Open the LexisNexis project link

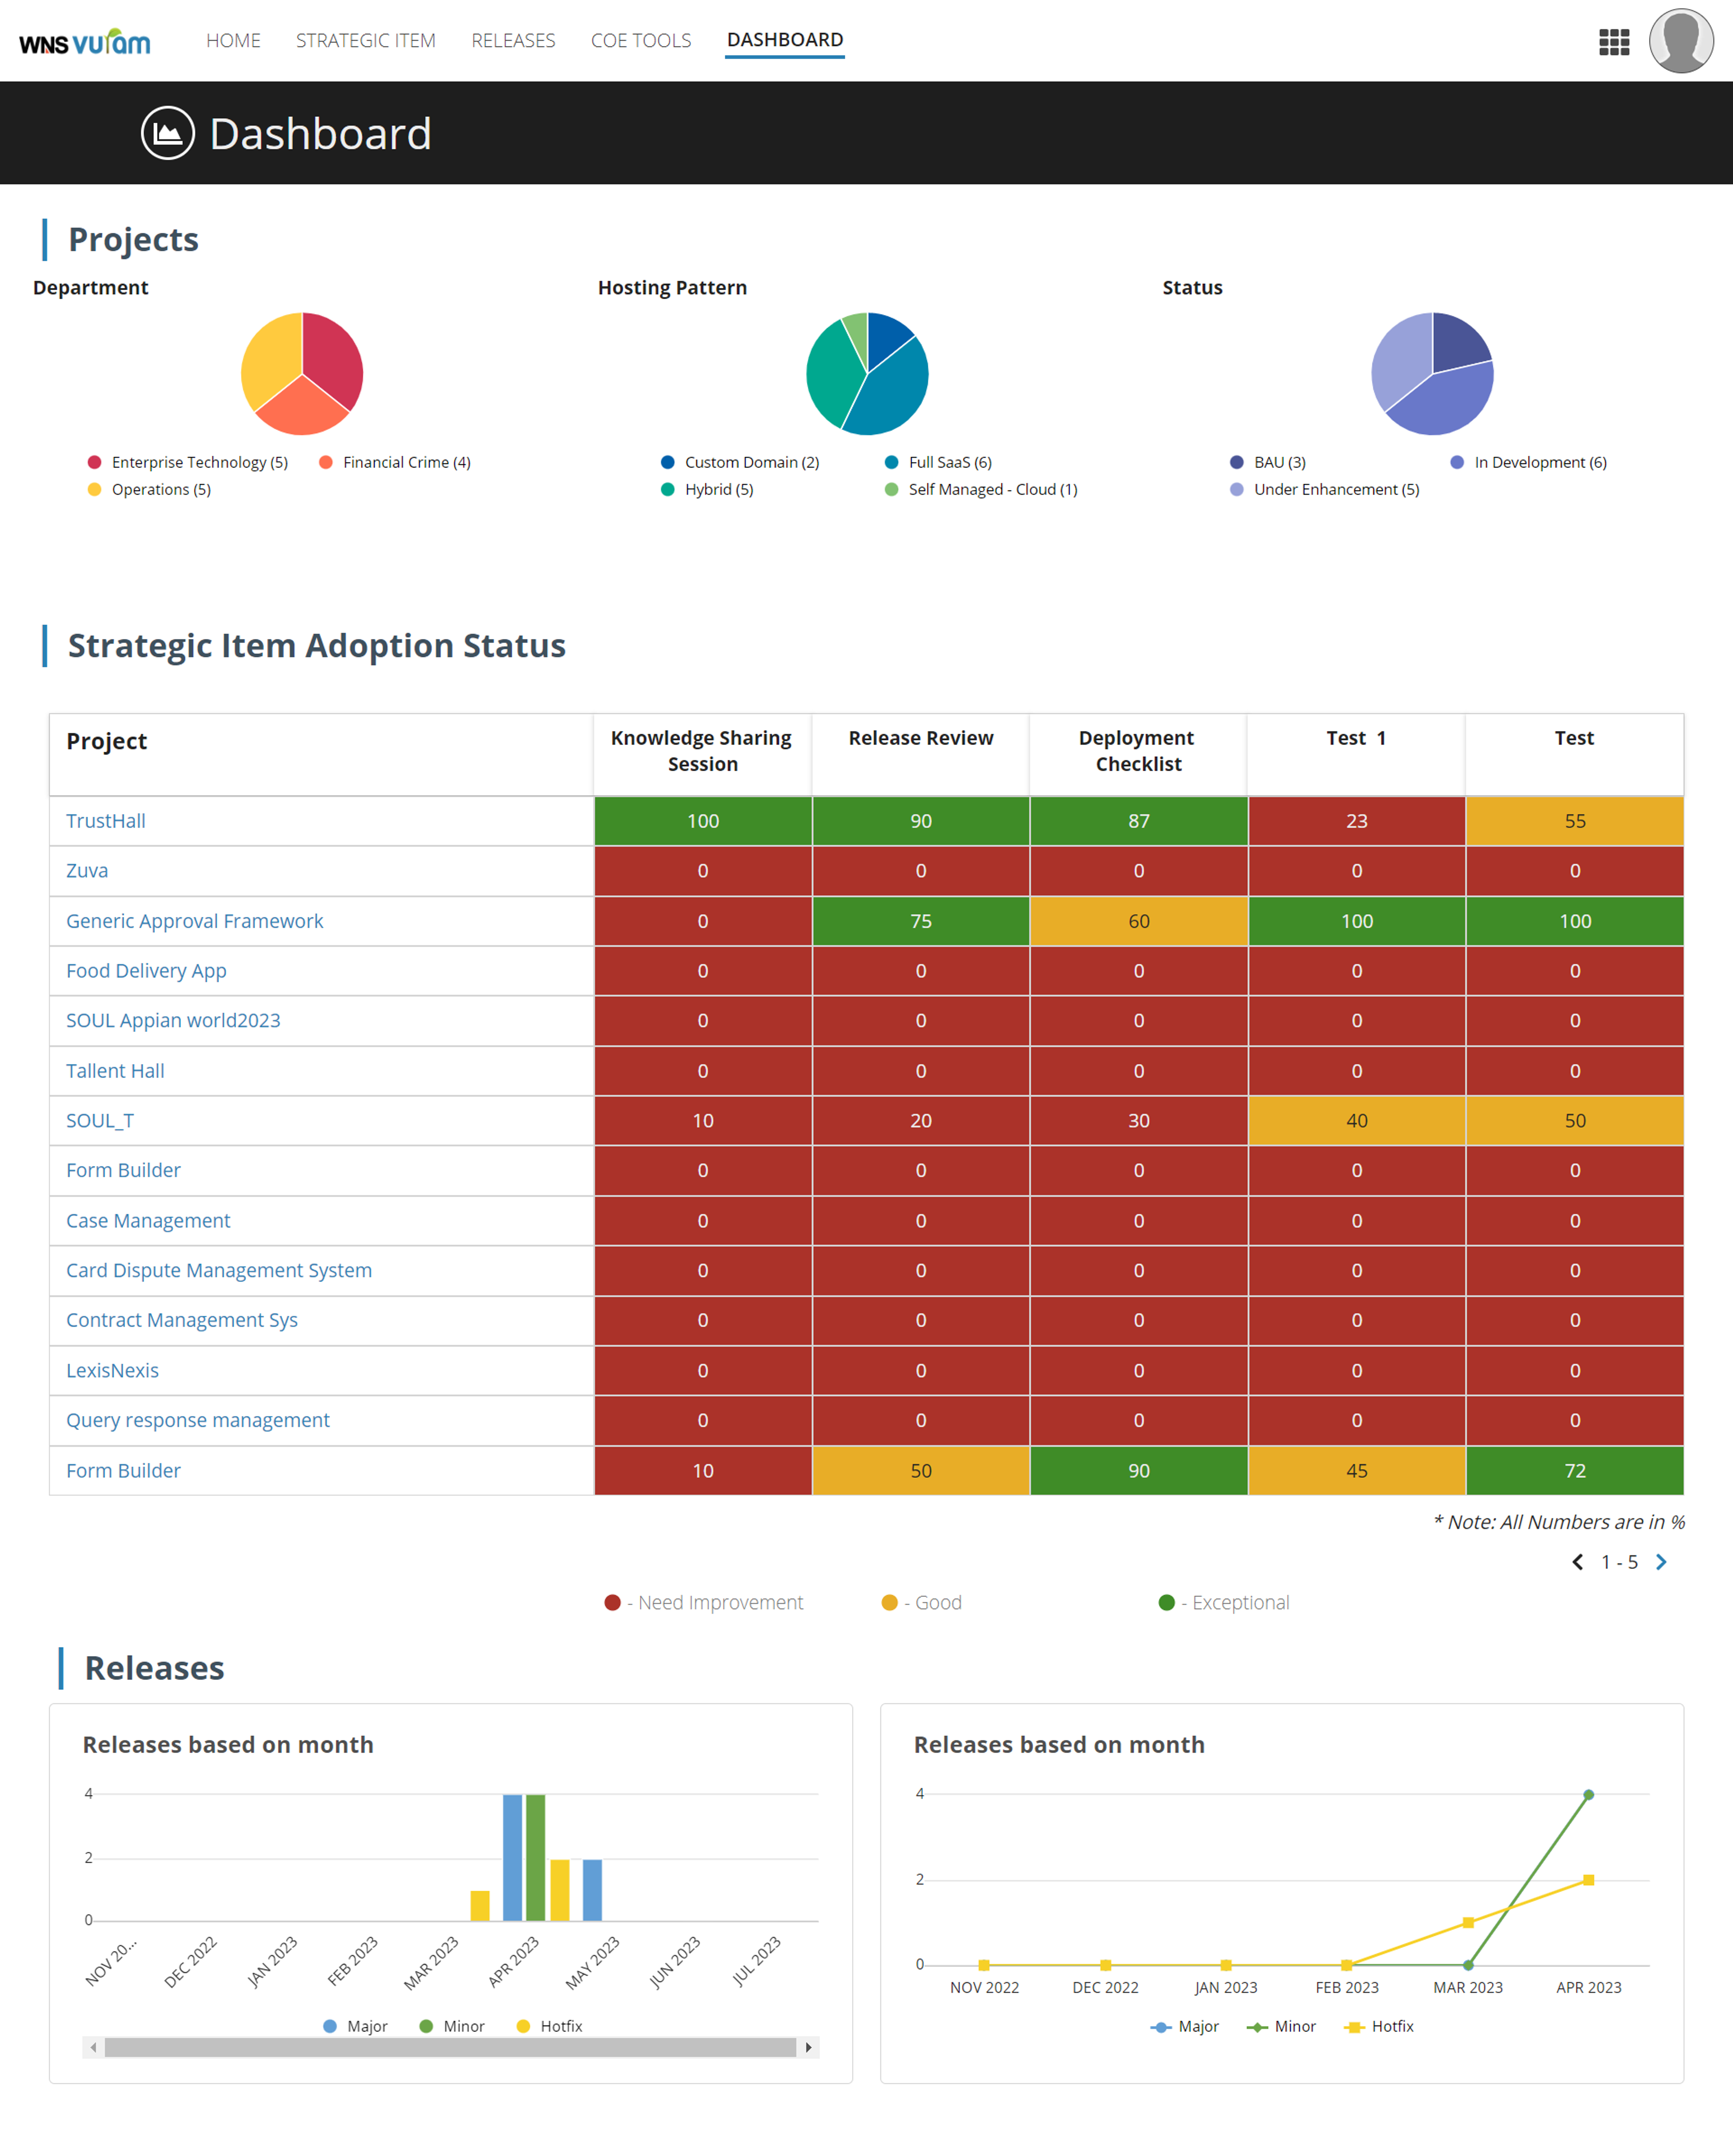point(112,1371)
